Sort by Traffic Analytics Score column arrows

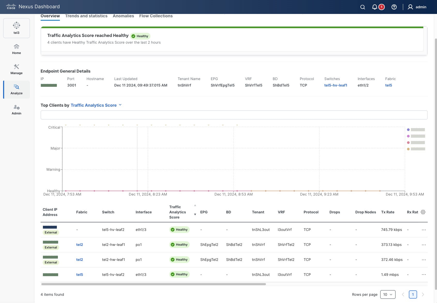point(195,210)
